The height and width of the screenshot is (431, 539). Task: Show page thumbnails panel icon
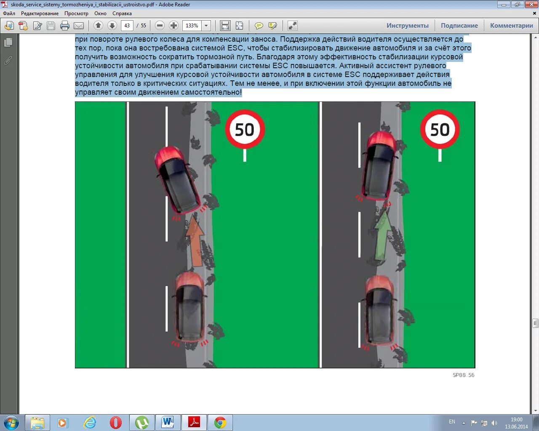click(8, 43)
